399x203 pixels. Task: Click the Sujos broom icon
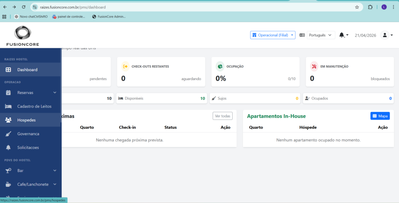point(214,98)
